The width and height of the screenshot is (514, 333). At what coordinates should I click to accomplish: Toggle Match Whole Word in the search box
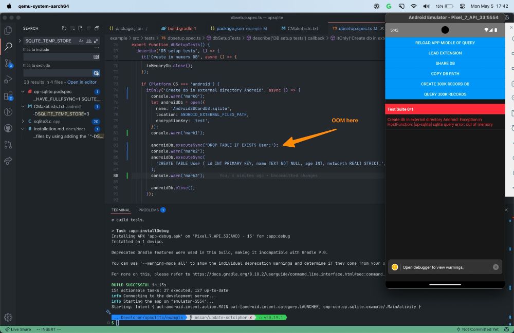88,41
